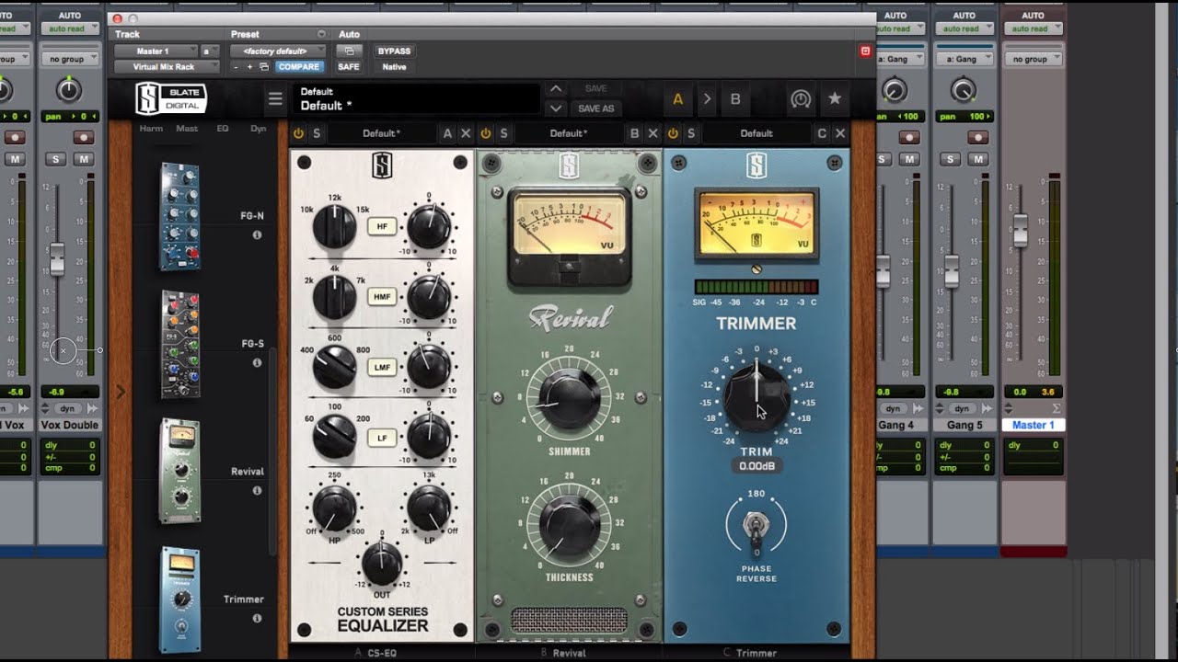
Task: Remove the CS-EQ module with X
Action: [466, 133]
